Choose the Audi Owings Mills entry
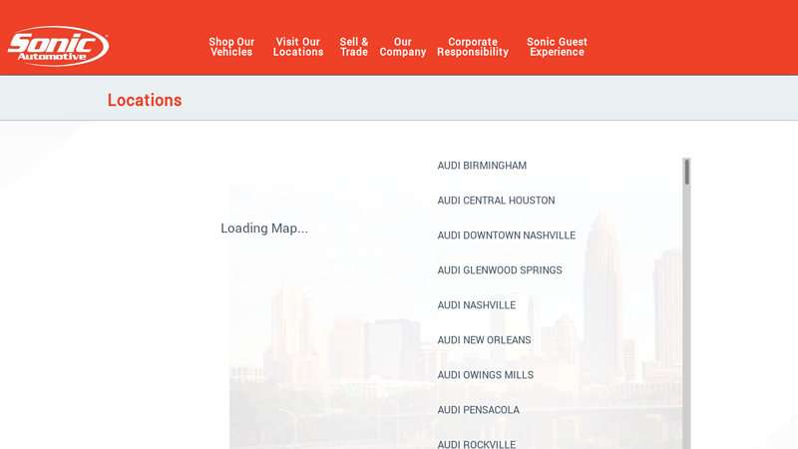 click(486, 375)
